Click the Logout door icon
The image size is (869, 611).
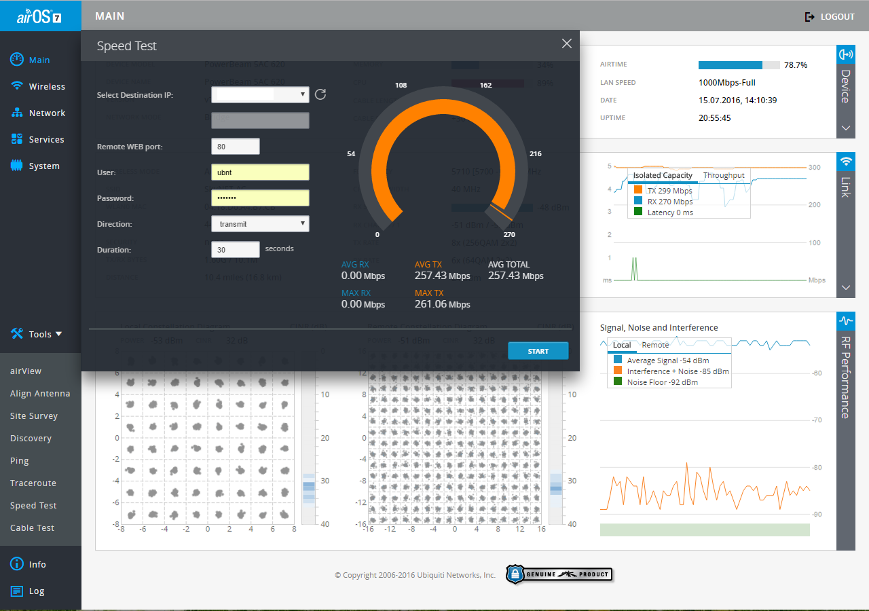pos(809,16)
